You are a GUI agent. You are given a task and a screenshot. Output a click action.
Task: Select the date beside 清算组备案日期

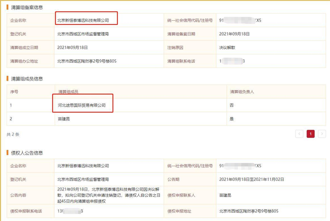(x=234, y=34)
